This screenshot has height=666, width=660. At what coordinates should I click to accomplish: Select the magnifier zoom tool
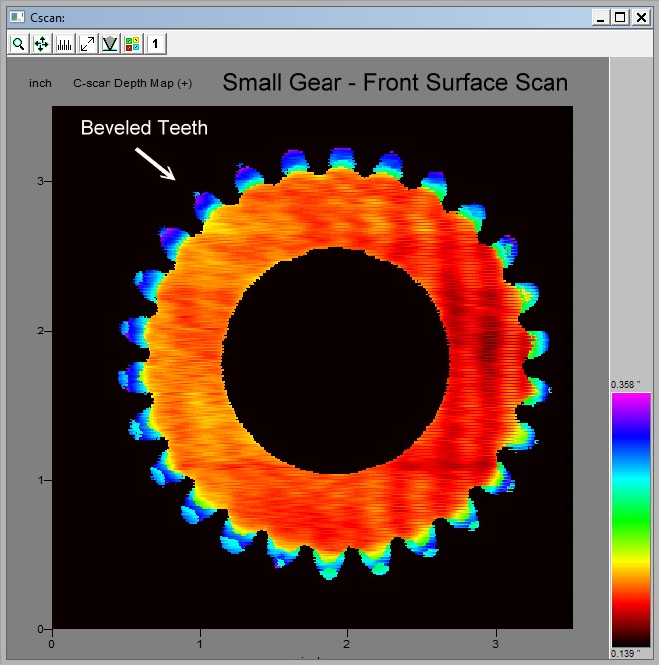(18, 44)
